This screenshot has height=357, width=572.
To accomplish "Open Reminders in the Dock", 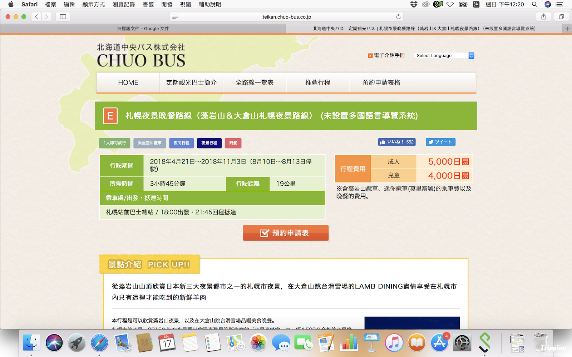I will (213, 343).
